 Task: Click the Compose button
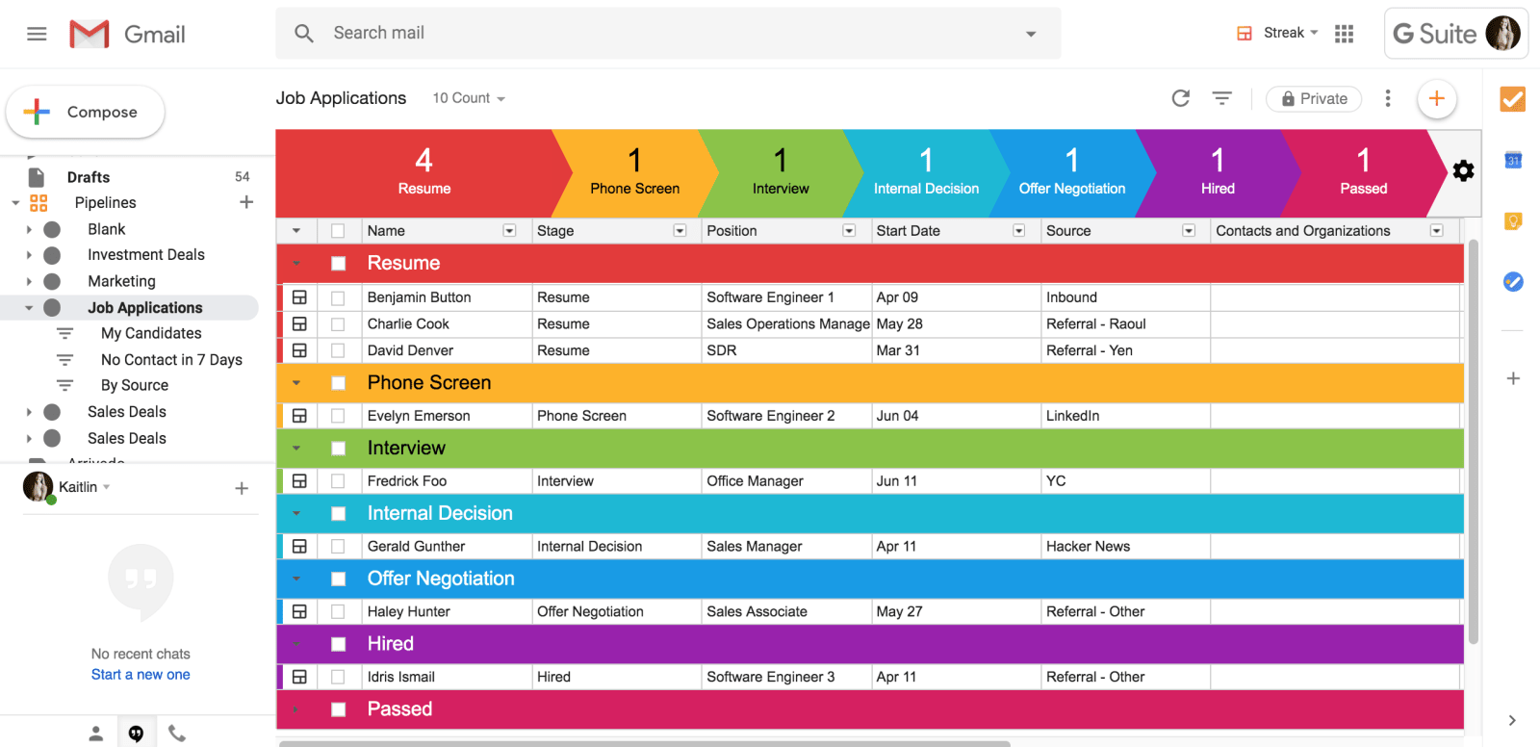click(x=86, y=112)
